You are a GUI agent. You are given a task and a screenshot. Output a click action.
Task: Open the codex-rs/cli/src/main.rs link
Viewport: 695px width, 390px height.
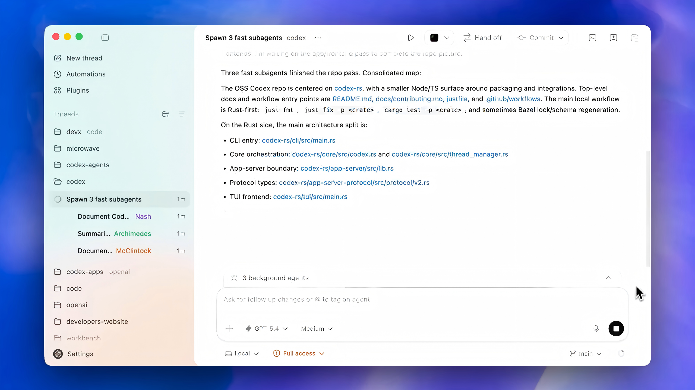tap(298, 140)
